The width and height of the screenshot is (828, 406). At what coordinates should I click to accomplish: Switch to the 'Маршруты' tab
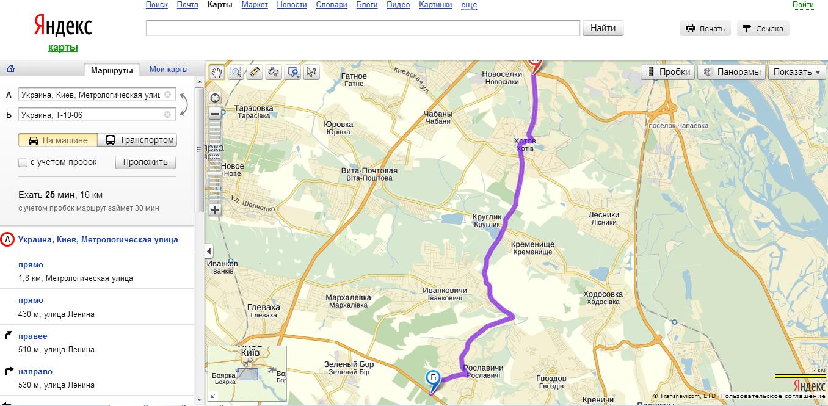coord(112,70)
